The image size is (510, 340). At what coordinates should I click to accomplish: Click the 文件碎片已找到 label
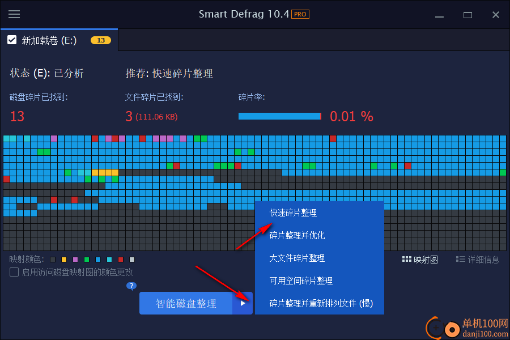154,97
